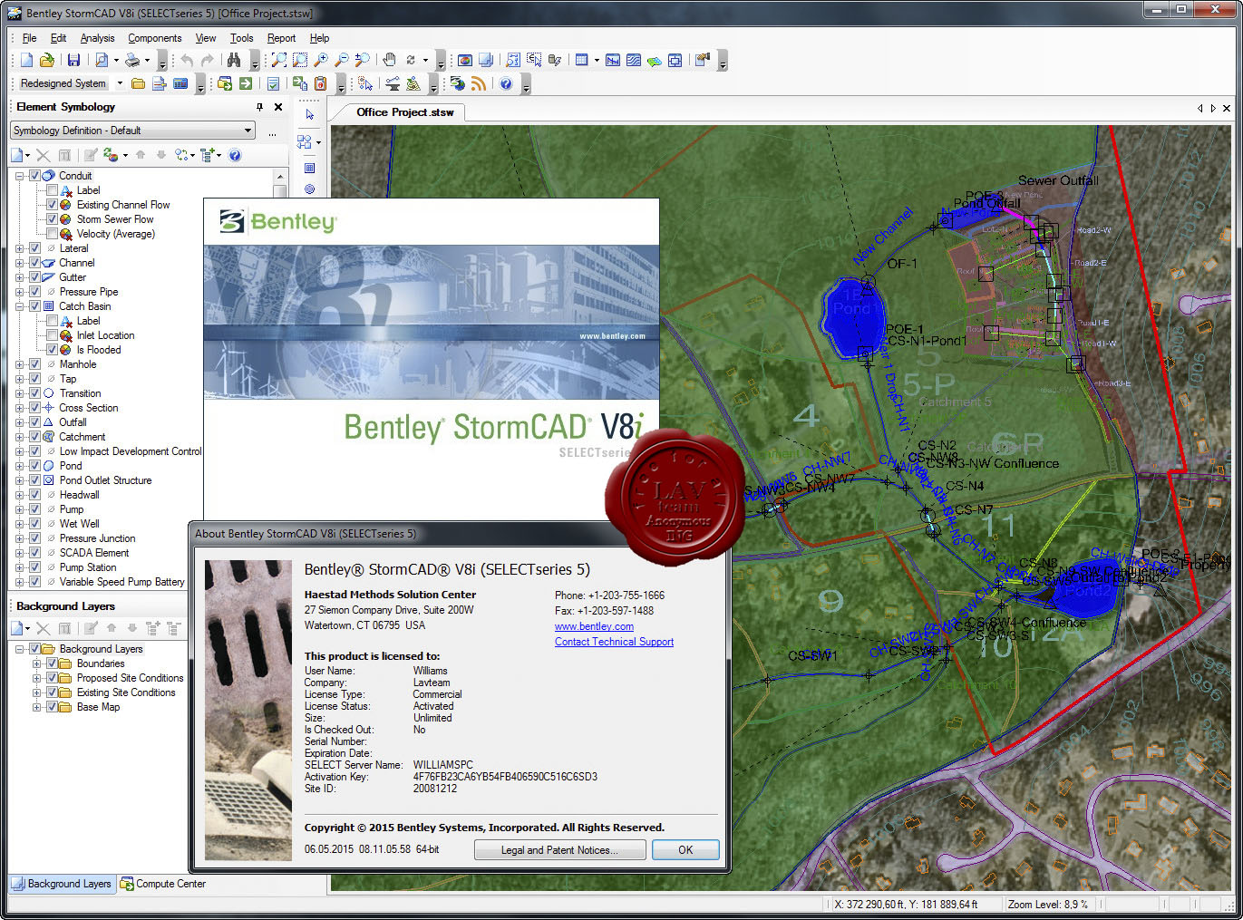The image size is (1243, 920).
Task: Open the Components menu
Action: [x=154, y=38]
